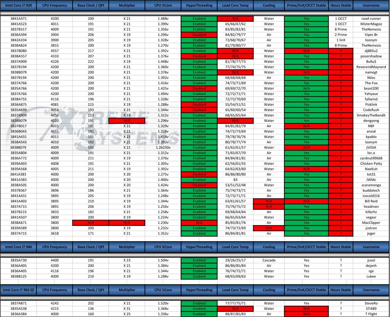Select base clock cell '136'
The width and height of the screenshot is (390, 317).
(x=91, y=309)
